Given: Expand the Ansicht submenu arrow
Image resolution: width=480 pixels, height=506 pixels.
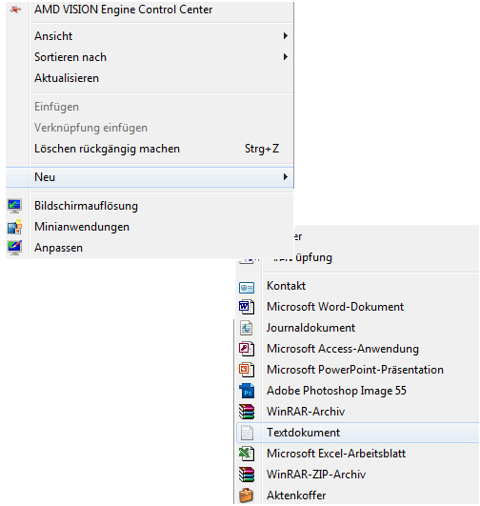Looking at the screenshot, I should click(285, 36).
